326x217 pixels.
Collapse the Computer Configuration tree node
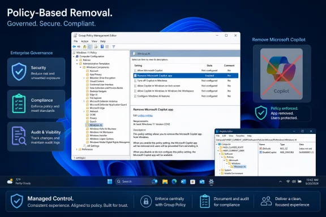(x=74, y=57)
